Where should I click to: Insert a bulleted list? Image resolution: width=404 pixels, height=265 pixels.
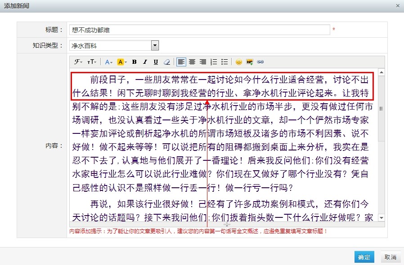(x=224, y=62)
